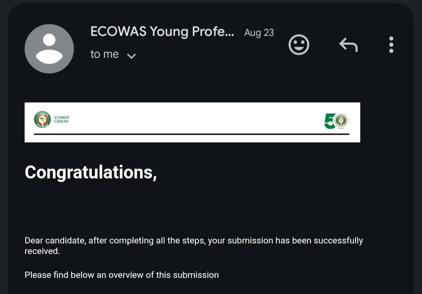Screen dimensions: 422x294
Task: Click the emblem inside the 50 anniversary zero
Action: [x=341, y=121]
